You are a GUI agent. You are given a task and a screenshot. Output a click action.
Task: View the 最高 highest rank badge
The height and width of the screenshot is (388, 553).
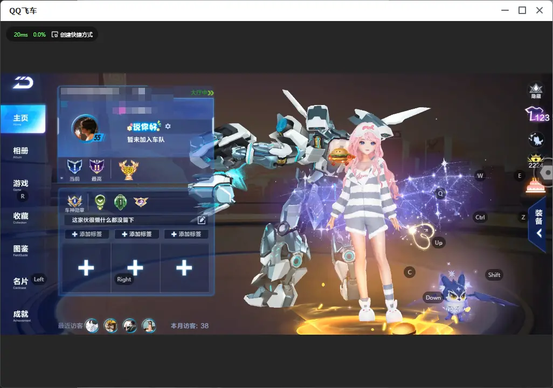pyautogui.click(x=96, y=170)
